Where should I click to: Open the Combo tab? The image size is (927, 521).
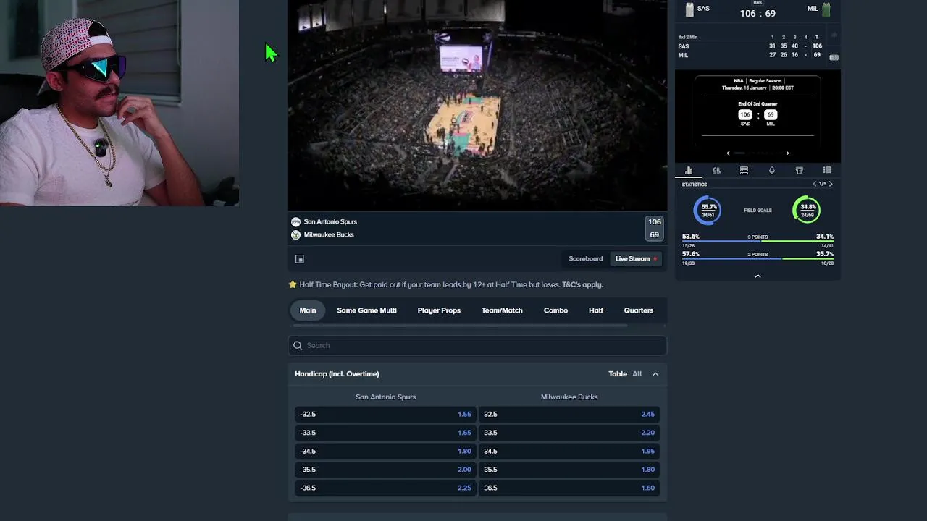click(555, 310)
